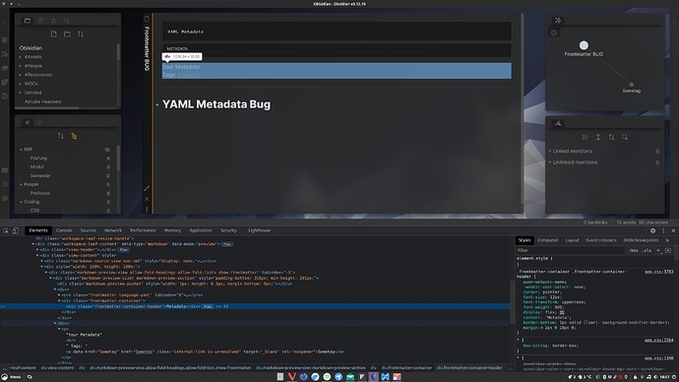The height and width of the screenshot is (382, 679).
Task: Collapse Unlinked mentions section
Action: pyautogui.click(x=550, y=162)
